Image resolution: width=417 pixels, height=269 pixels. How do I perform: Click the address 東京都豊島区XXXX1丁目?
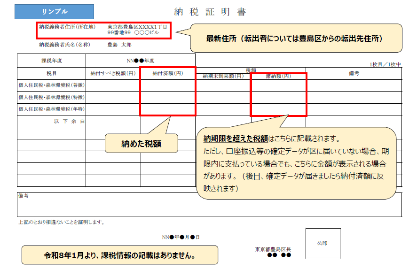137,27
